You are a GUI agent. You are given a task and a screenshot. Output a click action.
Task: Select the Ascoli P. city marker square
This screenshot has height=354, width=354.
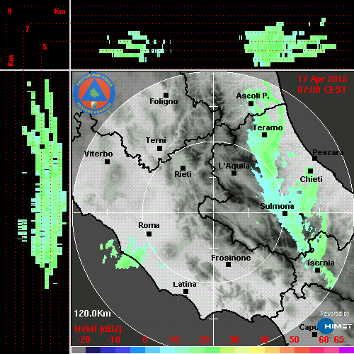pyautogui.click(x=251, y=104)
